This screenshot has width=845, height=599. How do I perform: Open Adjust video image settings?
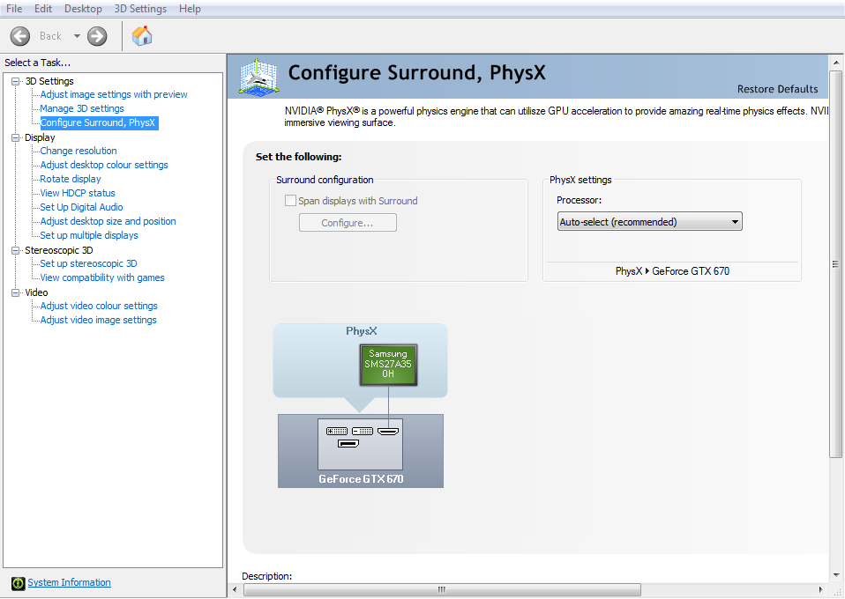click(x=98, y=320)
